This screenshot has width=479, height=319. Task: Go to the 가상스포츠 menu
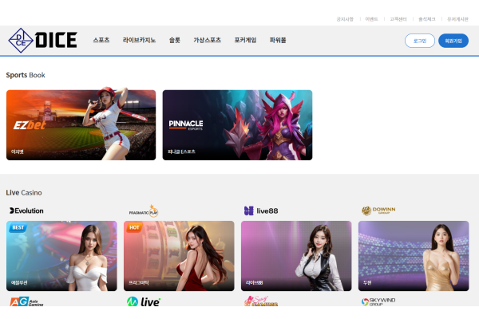[207, 40]
